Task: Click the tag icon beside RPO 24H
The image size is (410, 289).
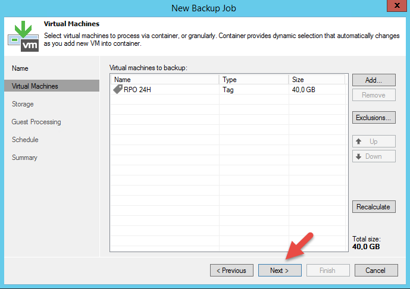Action: [117, 90]
